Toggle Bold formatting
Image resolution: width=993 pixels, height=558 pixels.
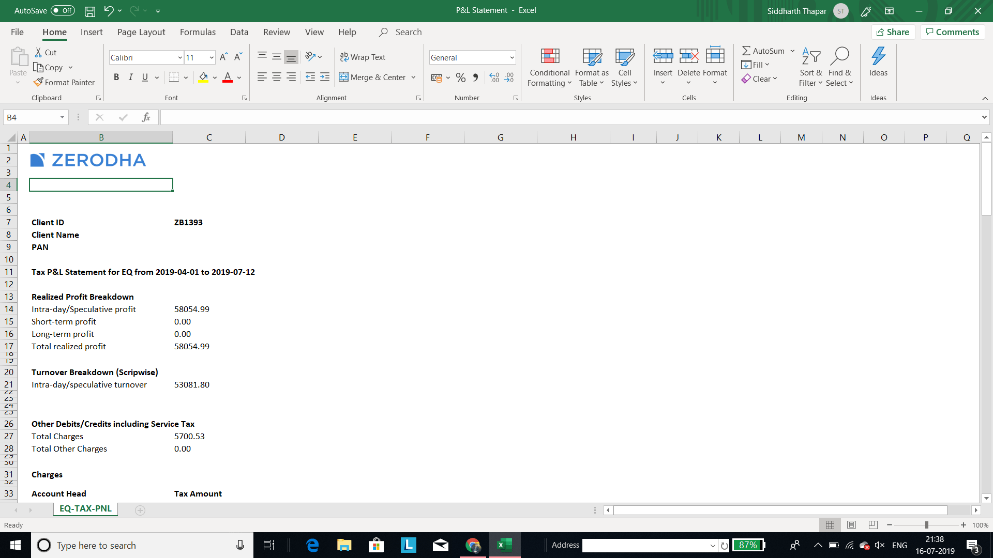point(116,77)
